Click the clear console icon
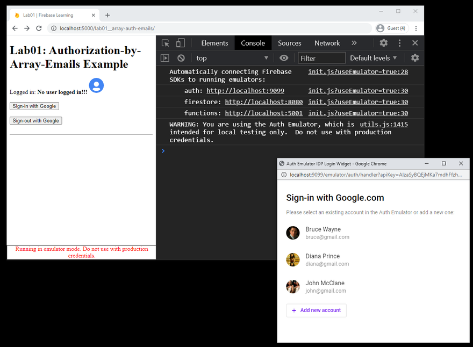Screen dimensions: 473x347 pos(181,58)
